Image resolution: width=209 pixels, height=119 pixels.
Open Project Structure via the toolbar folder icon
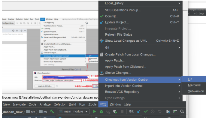tap(168, 112)
